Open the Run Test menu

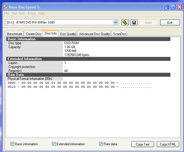(x=18, y=13)
